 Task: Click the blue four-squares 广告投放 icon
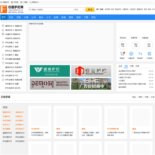pos(149,54)
